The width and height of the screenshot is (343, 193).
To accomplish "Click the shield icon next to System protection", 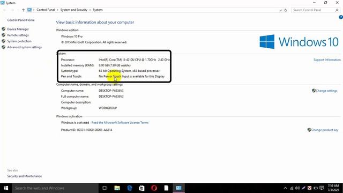I will 4,41.
